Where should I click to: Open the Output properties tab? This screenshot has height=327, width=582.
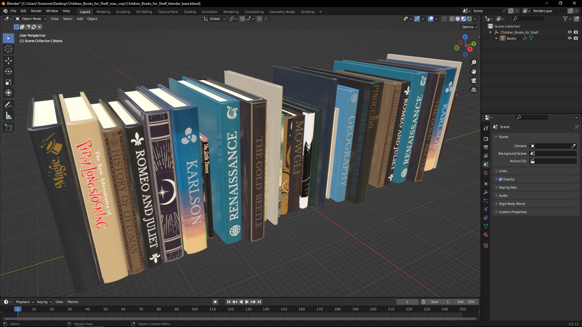pyautogui.click(x=486, y=147)
